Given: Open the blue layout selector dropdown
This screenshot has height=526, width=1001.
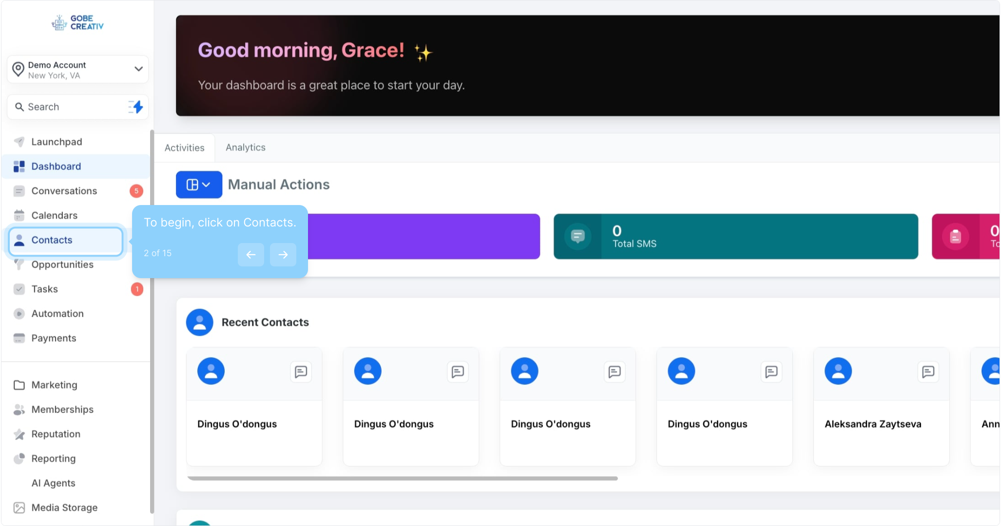Looking at the screenshot, I should click(x=199, y=185).
